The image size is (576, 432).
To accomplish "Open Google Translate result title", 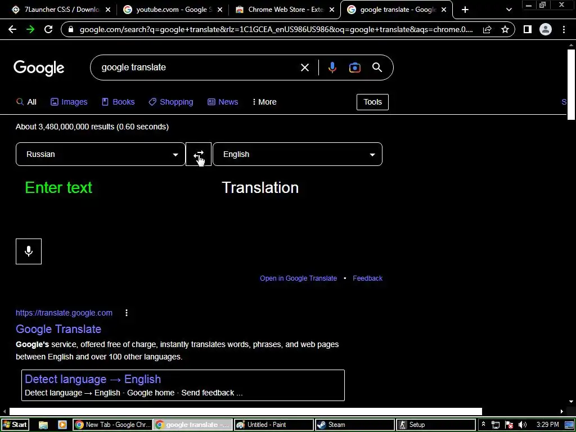I will click(58, 329).
